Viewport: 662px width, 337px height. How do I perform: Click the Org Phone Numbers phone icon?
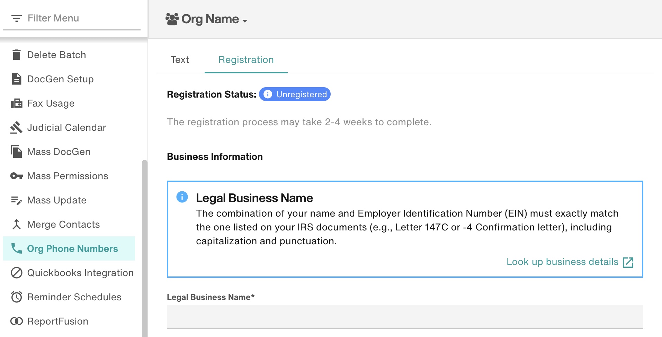point(16,248)
